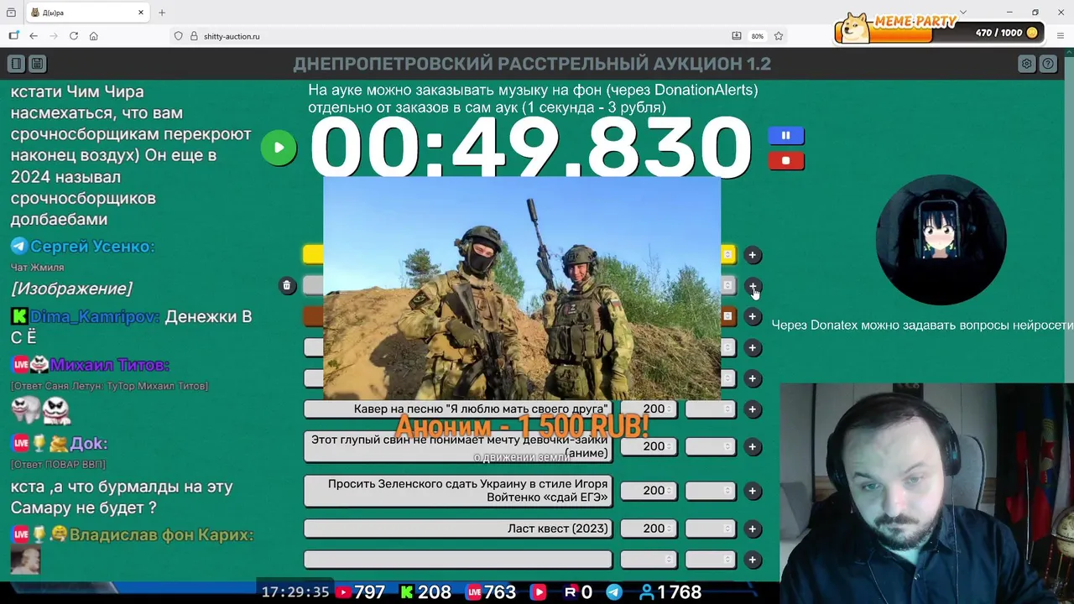The height and width of the screenshot is (604, 1074).
Task: Click the 80% zoom level indicator
Action: [758, 36]
